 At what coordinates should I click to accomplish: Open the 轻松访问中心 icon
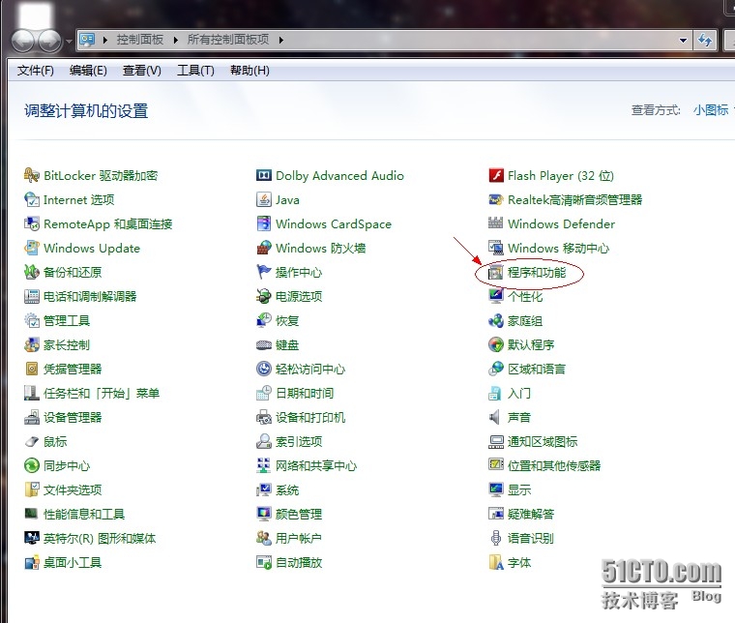point(263,369)
